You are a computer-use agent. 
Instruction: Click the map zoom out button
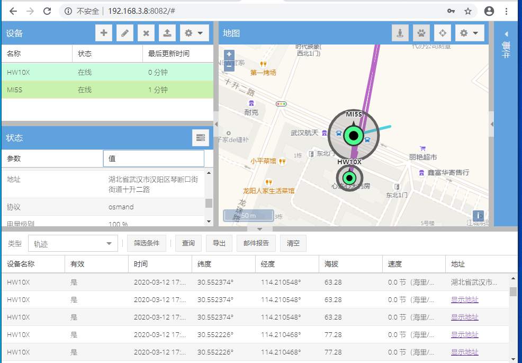coord(229,66)
